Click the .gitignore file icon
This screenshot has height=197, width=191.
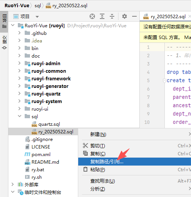(28, 139)
